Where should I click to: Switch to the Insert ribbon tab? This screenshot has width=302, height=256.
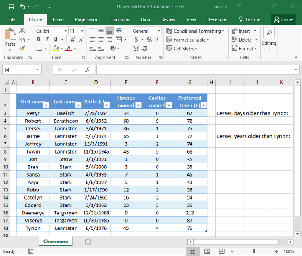pos(58,19)
